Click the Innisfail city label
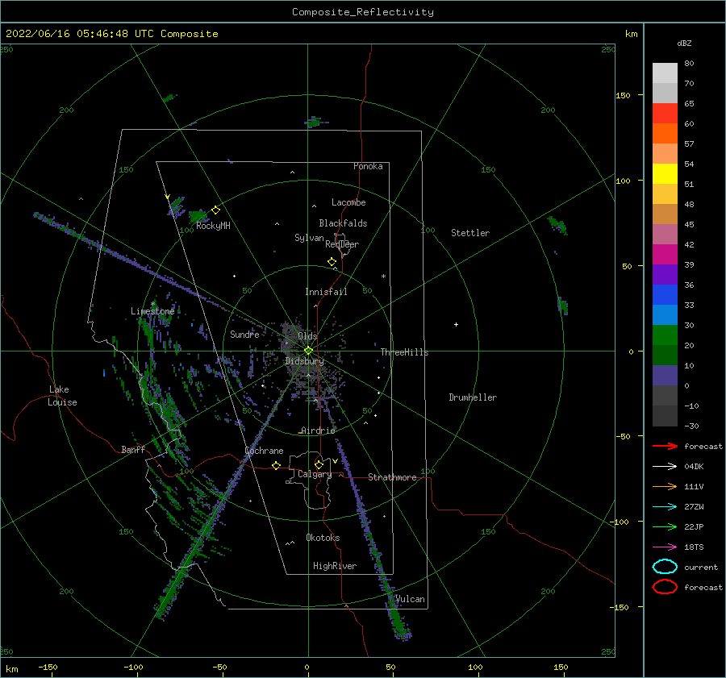726x678 pixels. [326, 292]
